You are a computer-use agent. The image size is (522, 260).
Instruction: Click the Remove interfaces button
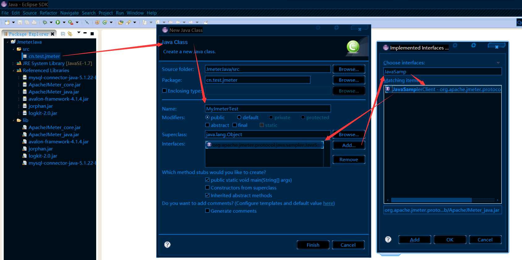349,159
